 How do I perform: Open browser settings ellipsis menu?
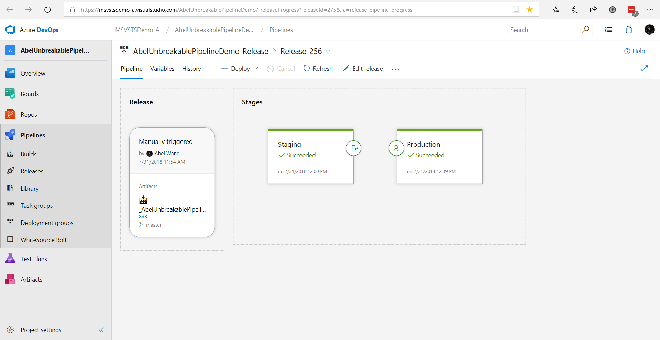[650, 10]
